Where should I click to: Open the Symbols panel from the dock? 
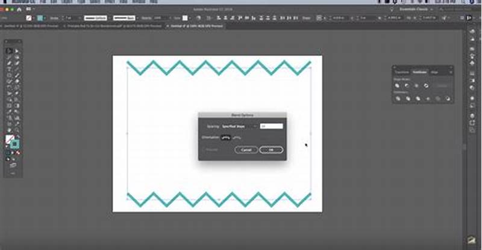click(x=472, y=63)
